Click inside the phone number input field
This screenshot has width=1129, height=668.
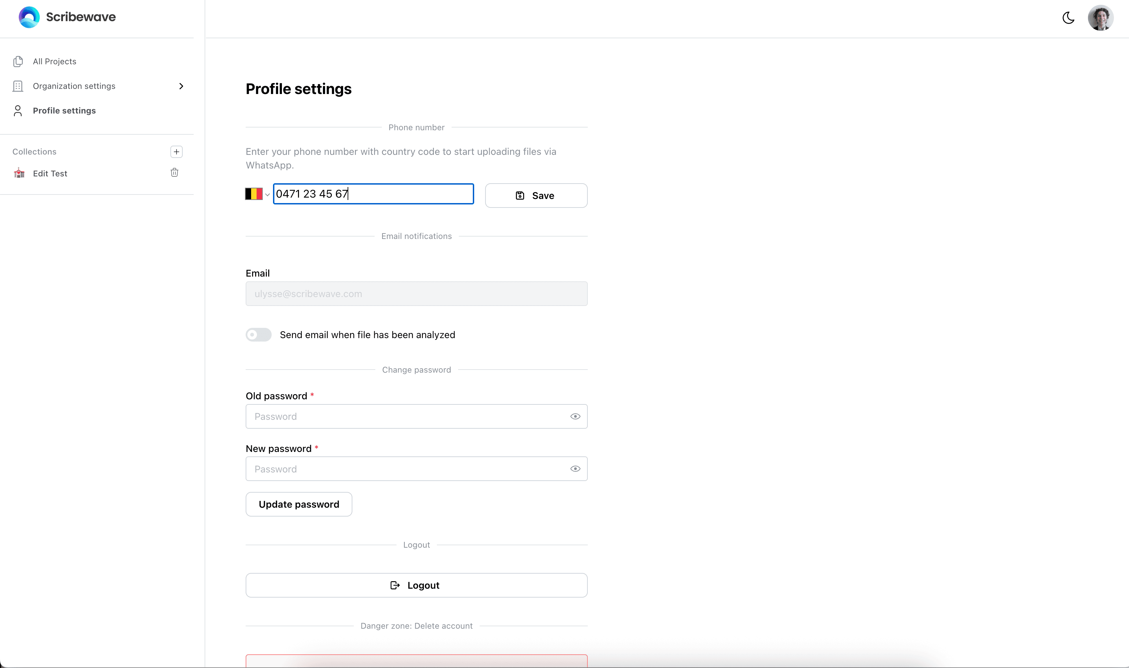click(373, 193)
